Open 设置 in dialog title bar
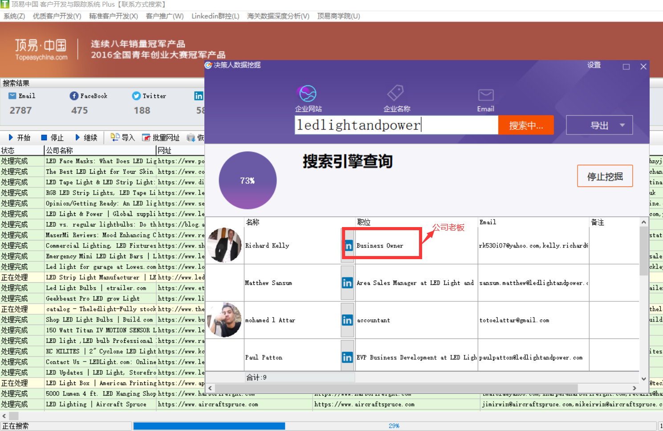The image size is (663, 431). coord(594,65)
